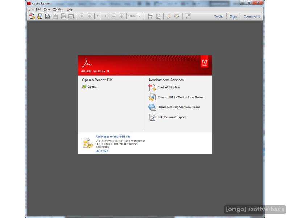Click the green folder Open icon

pos(84,86)
